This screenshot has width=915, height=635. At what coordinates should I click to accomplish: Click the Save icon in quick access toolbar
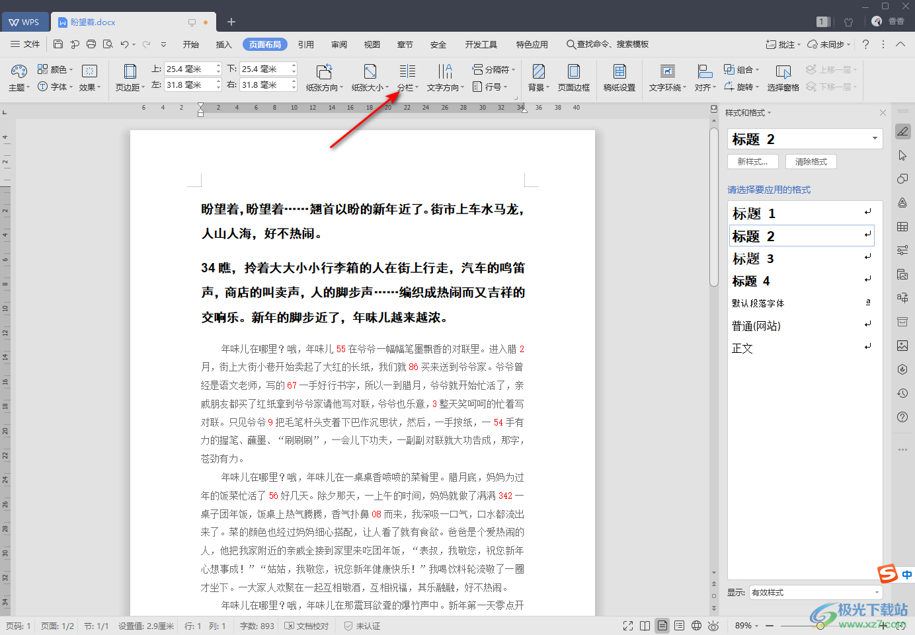(58, 44)
